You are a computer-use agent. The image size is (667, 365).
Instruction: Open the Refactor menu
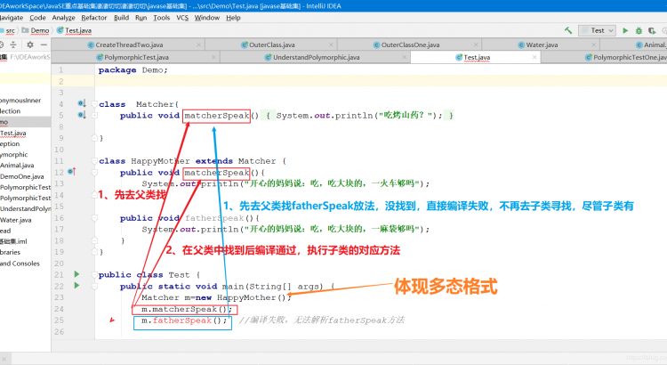[93, 17]
